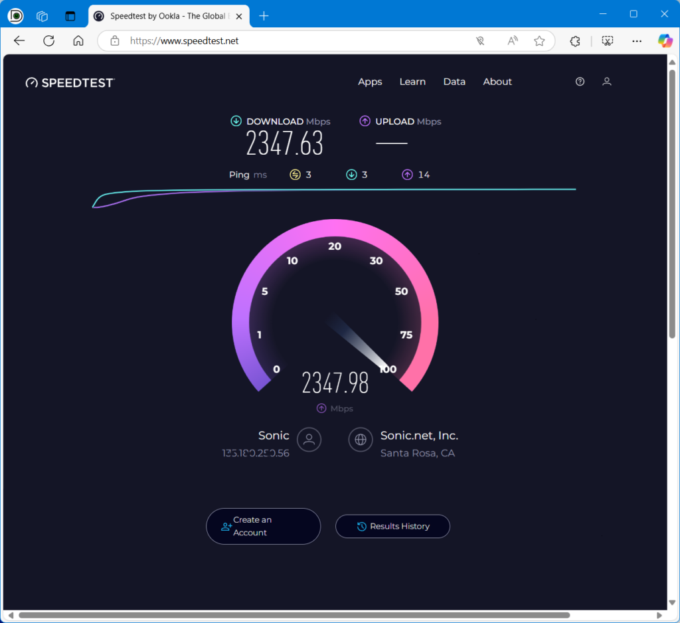This screenshot has height=623, width=680.
Task: Click the browser extensions puzzle icon
Action: click(x=574, y=41)
